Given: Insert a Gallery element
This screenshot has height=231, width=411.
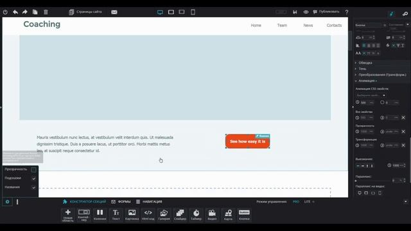Looking at the screenshot, I should (164, 216).
